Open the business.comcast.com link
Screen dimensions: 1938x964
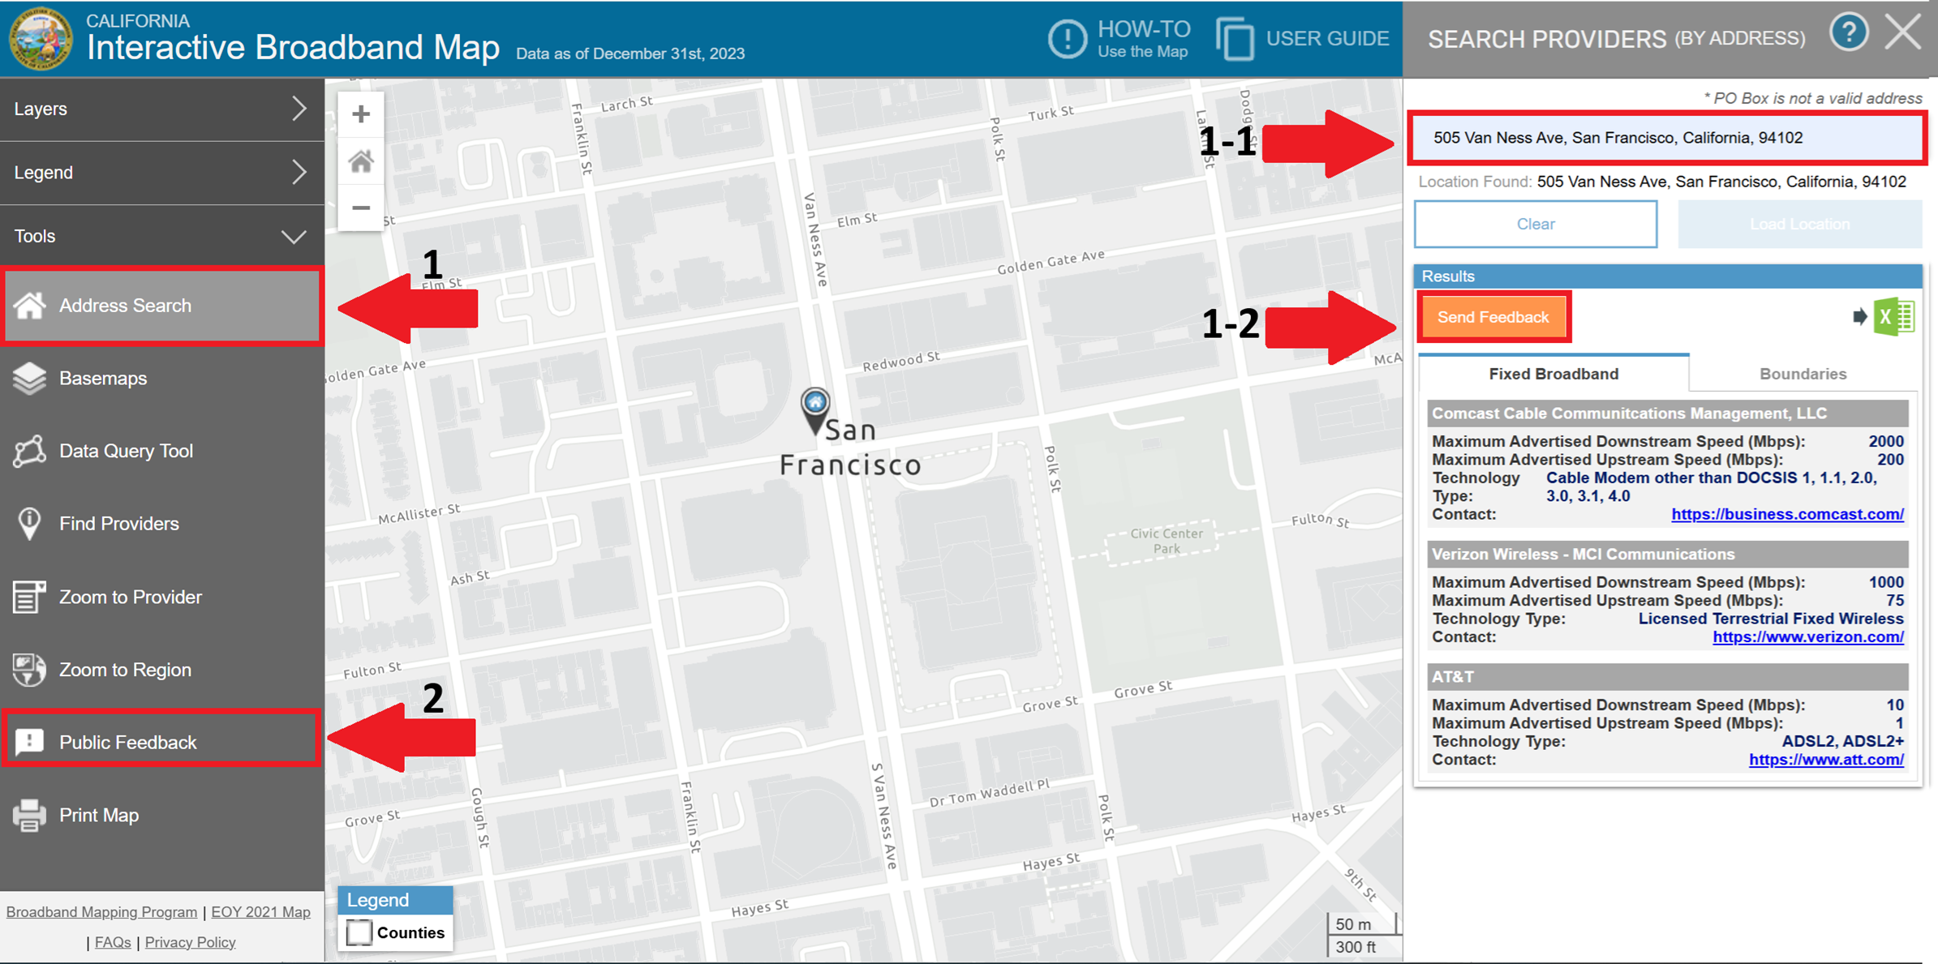coord(1787,514)
